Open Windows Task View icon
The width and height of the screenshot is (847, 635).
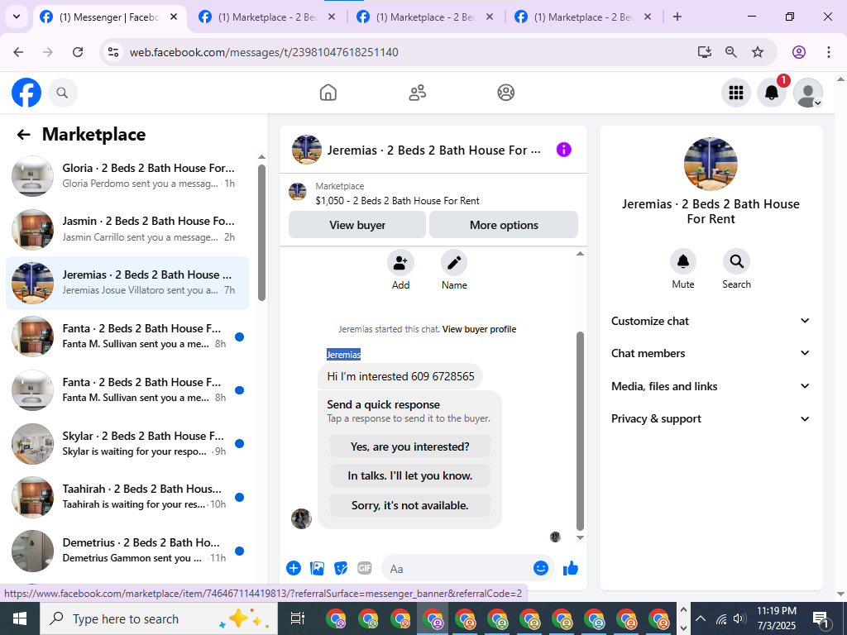tap(298, 618)
